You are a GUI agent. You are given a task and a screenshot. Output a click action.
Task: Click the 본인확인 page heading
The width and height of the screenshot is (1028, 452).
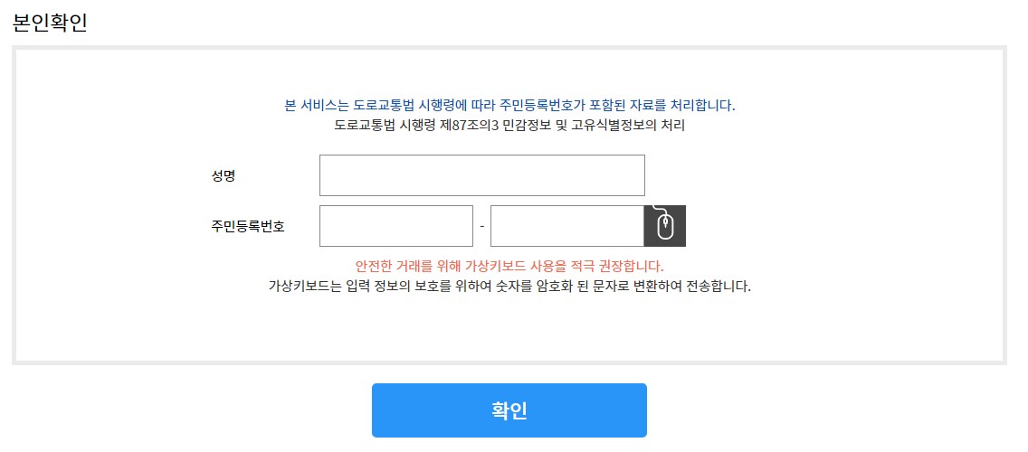coord(50,23)
